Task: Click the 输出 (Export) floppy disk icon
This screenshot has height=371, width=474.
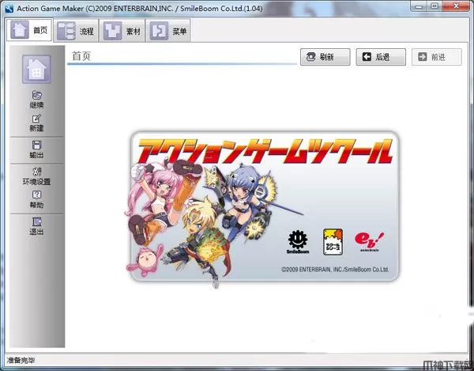Action: pyautogui.click(x=36, y=149)
